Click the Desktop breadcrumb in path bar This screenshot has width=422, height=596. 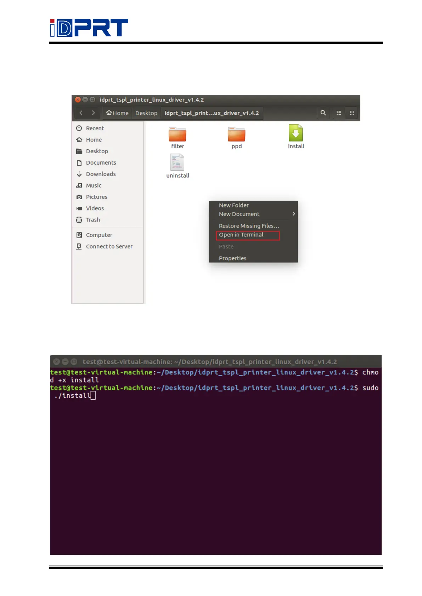146,113
